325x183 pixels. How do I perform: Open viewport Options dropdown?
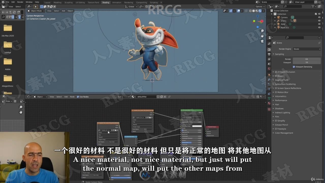pyautogui.click(x=260, y=7)
